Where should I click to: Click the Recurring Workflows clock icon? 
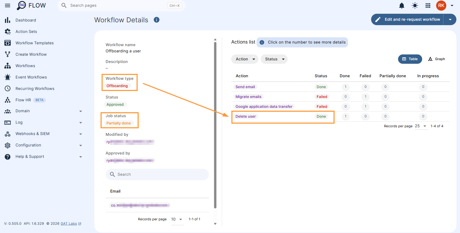coord(8,89)
